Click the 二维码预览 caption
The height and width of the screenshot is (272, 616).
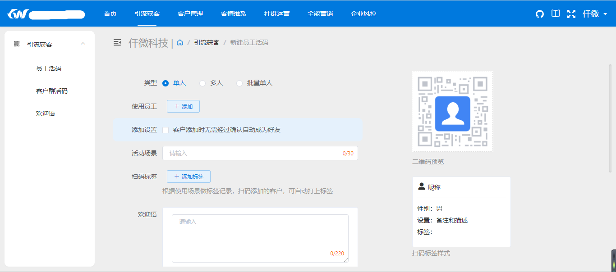point(428,161)
